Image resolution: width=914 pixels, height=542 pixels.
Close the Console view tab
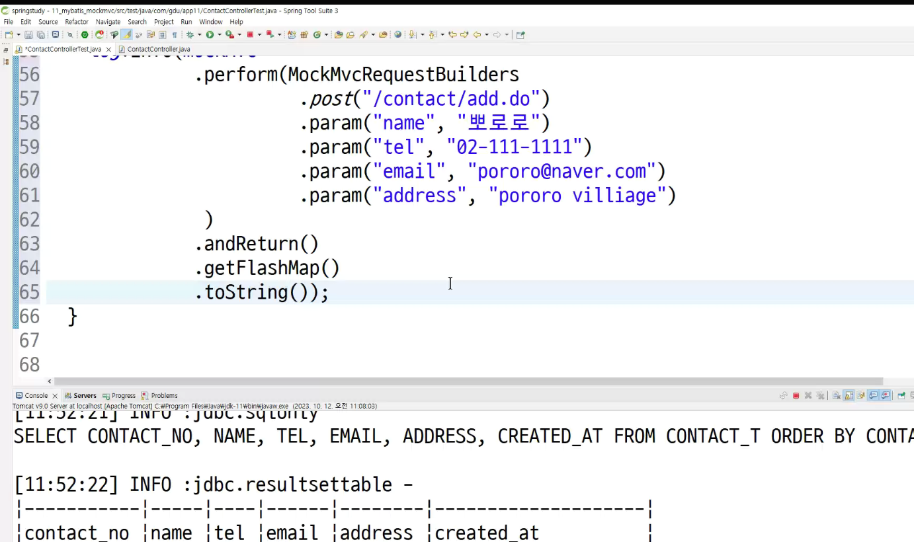55,396
